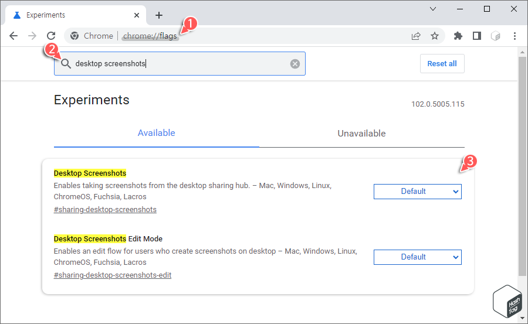The image size is (528, 324).
Task: Open the Extensions puzzle icon
Action: tap(458, 36)
